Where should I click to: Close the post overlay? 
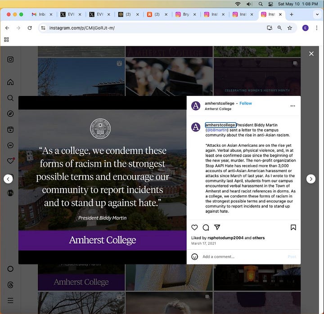[x=311, y=54]
